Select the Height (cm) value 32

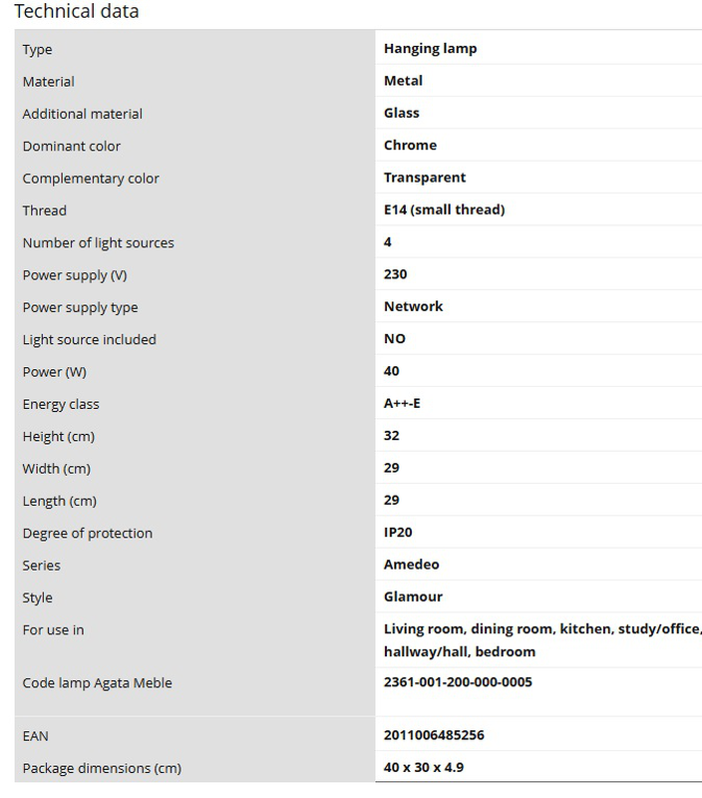tap(391, 436)
